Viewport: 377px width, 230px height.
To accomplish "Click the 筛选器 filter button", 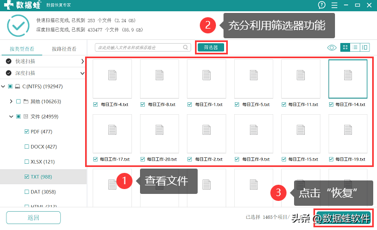I will (211, 47).
